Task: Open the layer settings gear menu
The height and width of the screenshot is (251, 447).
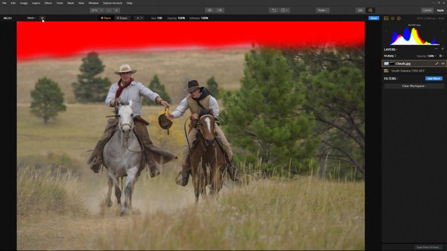Action: 441,56
